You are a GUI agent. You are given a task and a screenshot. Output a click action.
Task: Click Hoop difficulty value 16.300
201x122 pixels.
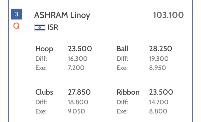78,58
